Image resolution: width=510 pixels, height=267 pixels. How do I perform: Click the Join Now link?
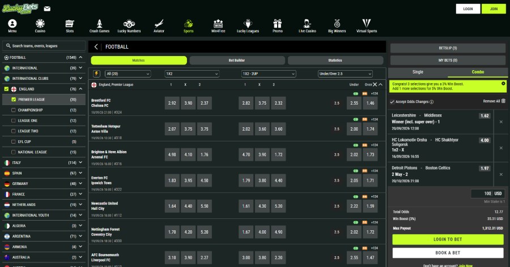pyautogui.click(x=465, y=265)
